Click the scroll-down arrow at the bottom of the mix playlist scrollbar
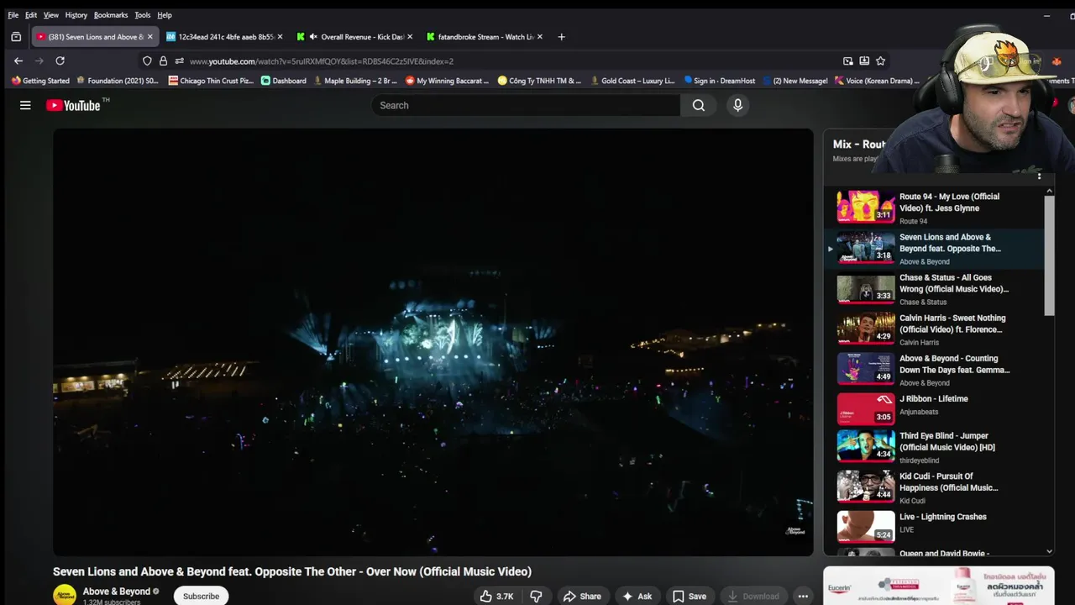The height and width of the screenshot is (605, 1075). pos(1049,551)
